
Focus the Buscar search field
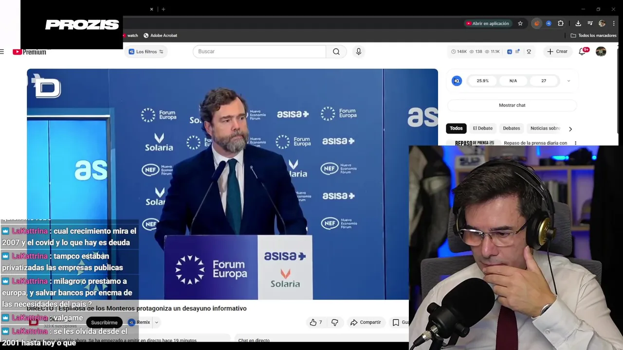[x=259, y=52]
